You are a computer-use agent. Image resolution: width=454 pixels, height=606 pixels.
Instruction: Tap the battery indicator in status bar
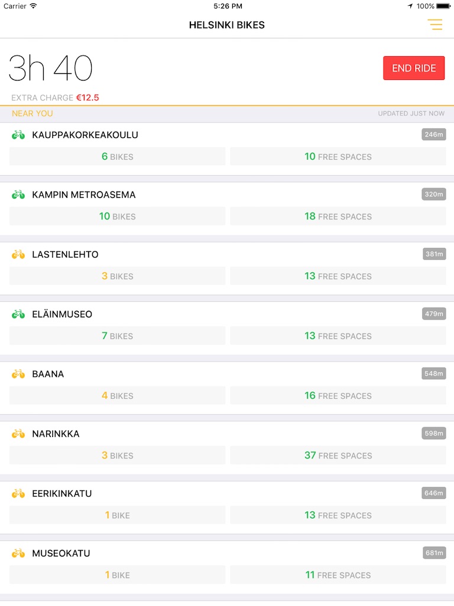443,6
